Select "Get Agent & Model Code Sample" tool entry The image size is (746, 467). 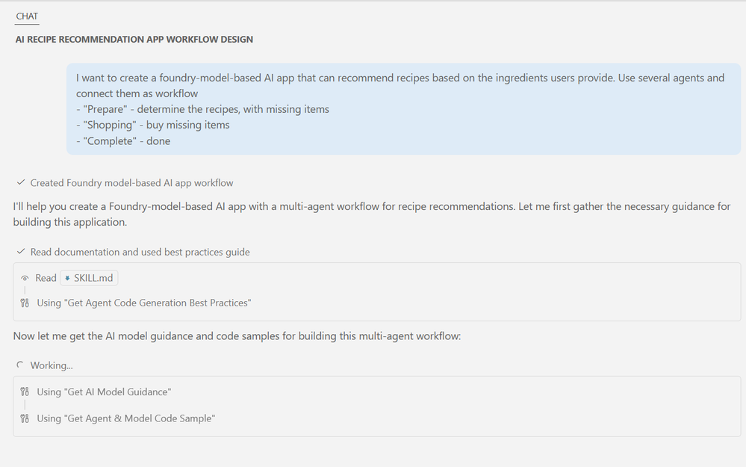[x=125, y=419]
